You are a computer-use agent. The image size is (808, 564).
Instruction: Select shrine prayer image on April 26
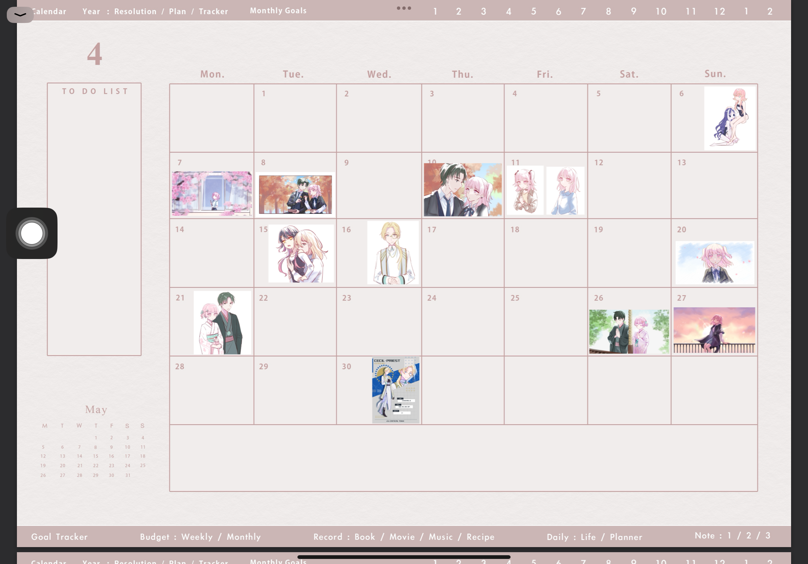[x=629, y=332]
